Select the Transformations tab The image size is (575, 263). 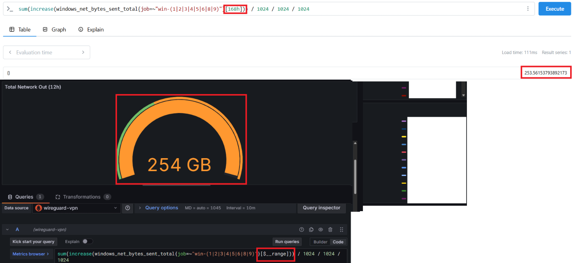[x=83, y=197]
